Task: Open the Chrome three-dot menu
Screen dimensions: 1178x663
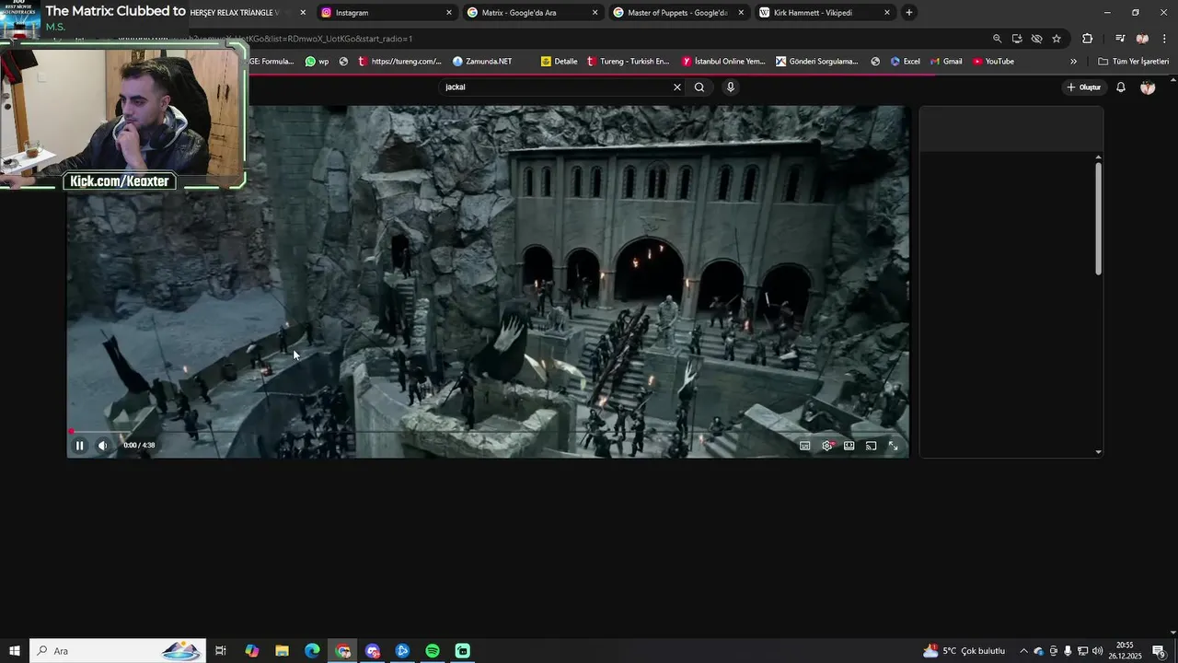Action: 1165,39
